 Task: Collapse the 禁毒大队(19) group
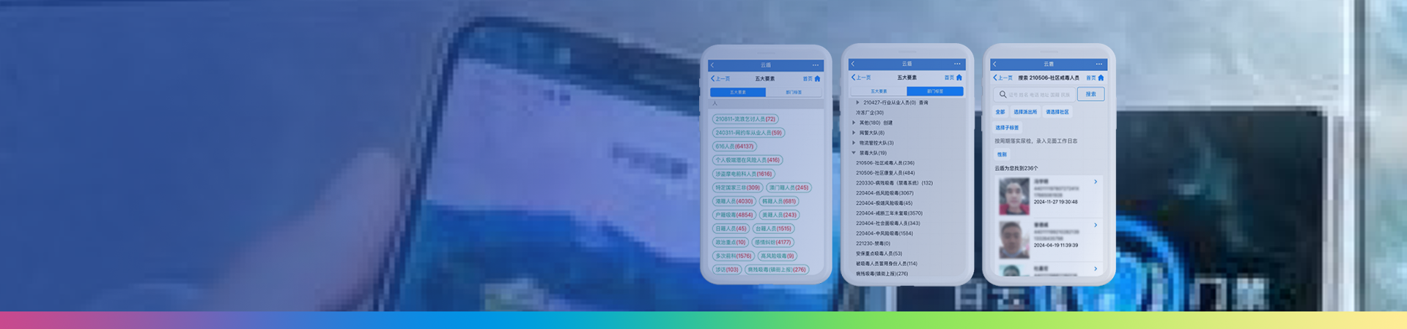854,153
